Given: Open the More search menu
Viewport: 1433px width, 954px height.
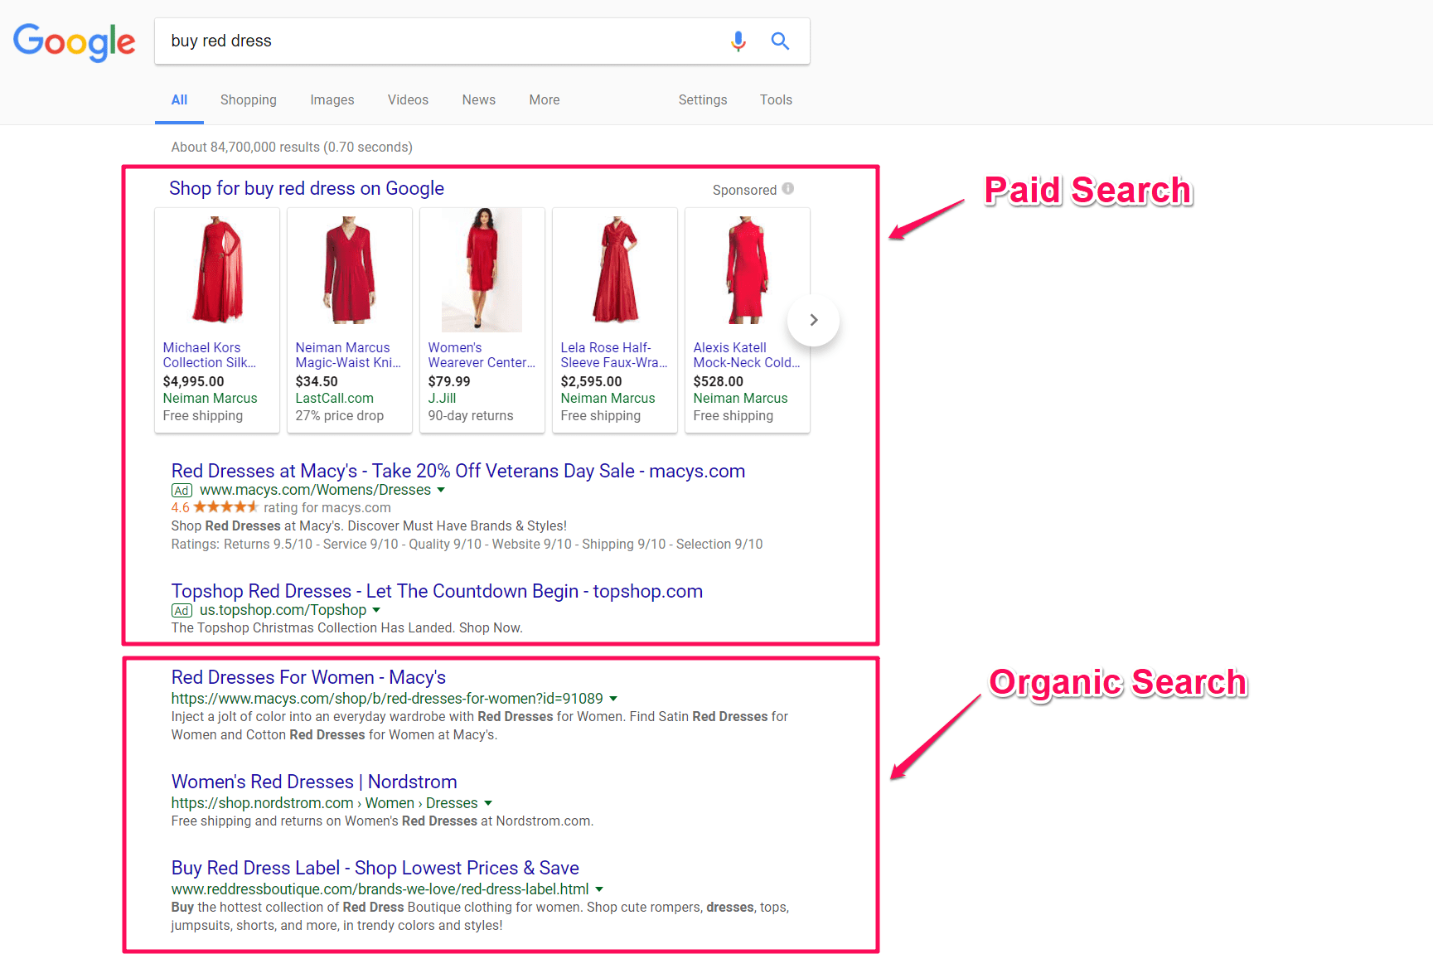Looking at the screenshot, I should click(x=545, y=100).
